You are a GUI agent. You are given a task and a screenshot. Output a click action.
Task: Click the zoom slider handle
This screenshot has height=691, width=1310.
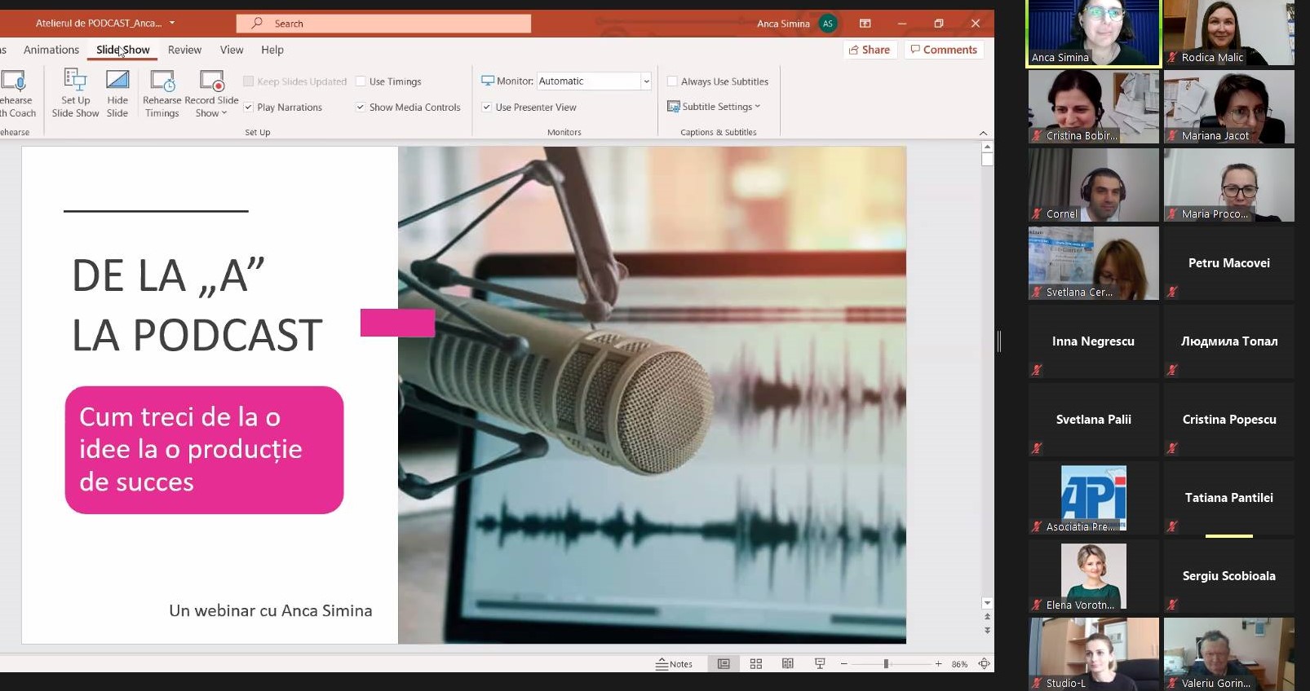pyautogui.click(x=886, y=664)
